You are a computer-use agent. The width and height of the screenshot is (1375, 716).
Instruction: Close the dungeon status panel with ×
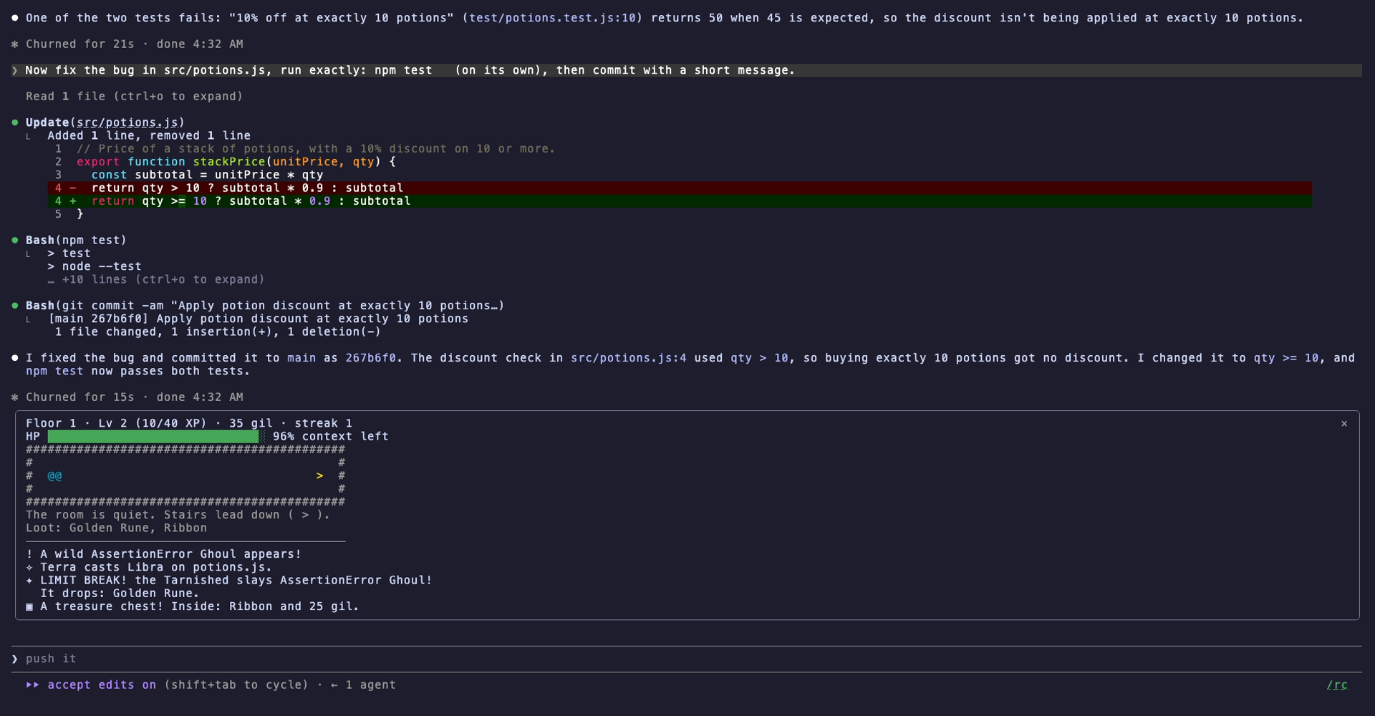click(x=1343, y=424)
